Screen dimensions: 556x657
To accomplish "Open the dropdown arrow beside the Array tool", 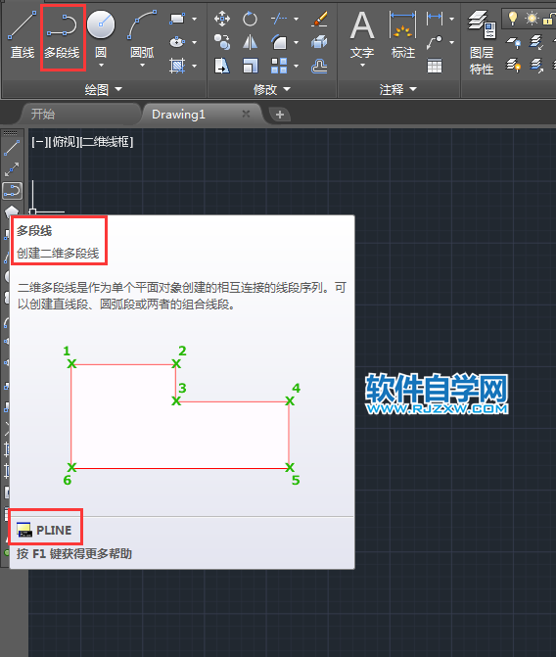I will 296,66.
